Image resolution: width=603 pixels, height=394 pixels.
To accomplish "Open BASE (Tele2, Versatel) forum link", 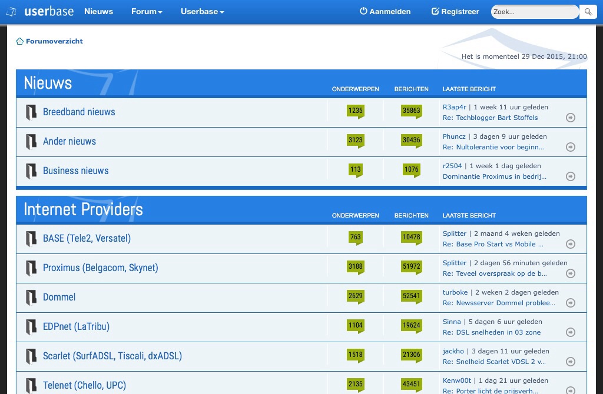I will pos(87,238).
